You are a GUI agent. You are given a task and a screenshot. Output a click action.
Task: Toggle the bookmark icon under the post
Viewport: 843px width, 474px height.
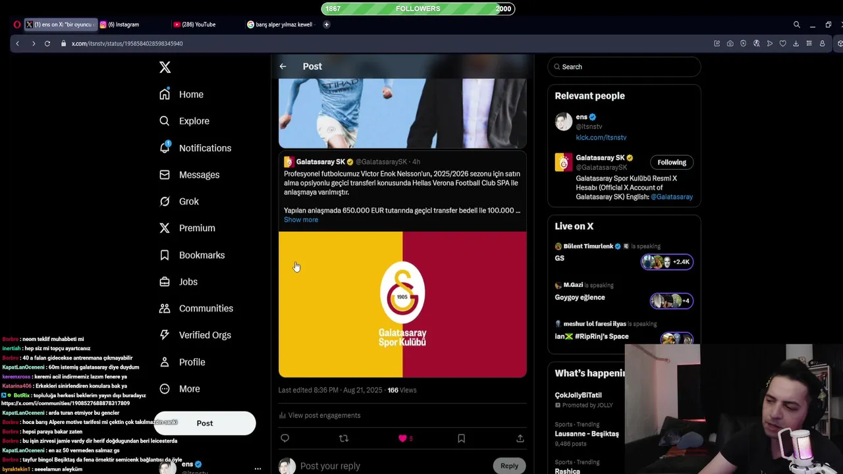461,438
